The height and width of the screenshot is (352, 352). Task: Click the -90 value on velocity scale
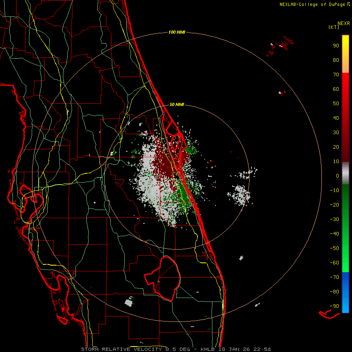[x=334, y=306]
